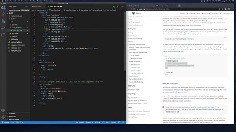Image resolution: width=236 pixels, height=132 pixels.
Task: Click the #ededed color swatch in CSS
Action: pos(59,91)
